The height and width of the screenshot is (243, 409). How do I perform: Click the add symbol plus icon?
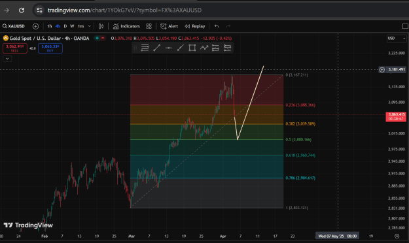point(36,26)
